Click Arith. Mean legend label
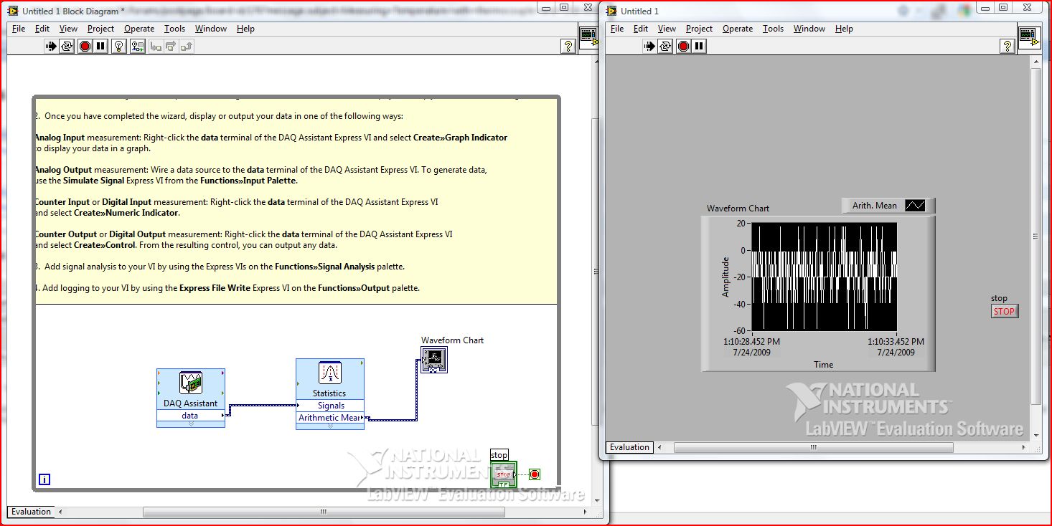This screenshot has height=526, width=1052. pyautogui.click(x=874, y=206)
